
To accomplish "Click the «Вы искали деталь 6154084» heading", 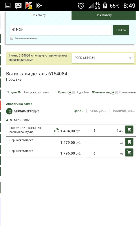I will point(37,74).
